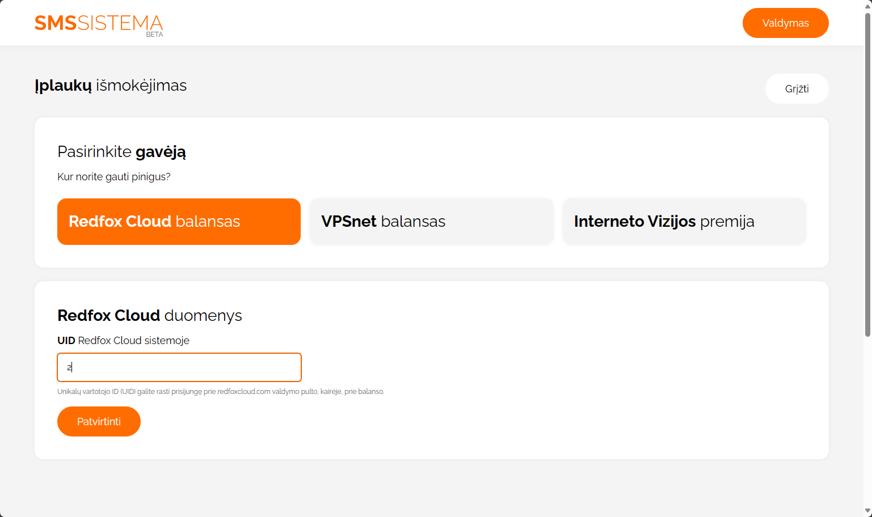This screenshot has width=872, height=517.
Task: Select Redfox Cloud balansas as recipient
Action: tap(179, 222)
